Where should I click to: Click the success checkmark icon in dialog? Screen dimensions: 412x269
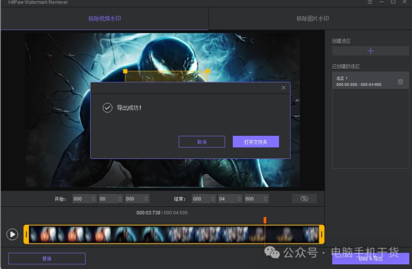click(x=108, y=108)
